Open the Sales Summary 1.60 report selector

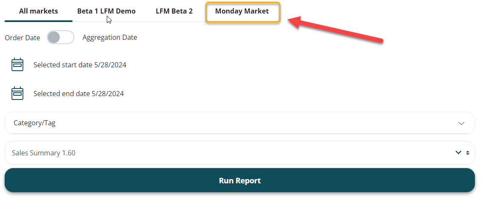point(229,153)
